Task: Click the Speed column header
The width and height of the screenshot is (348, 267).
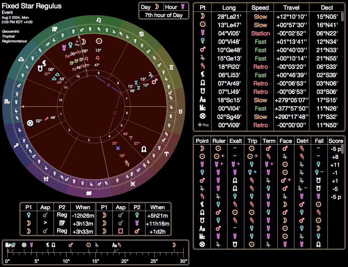Action: pos(260,8)
